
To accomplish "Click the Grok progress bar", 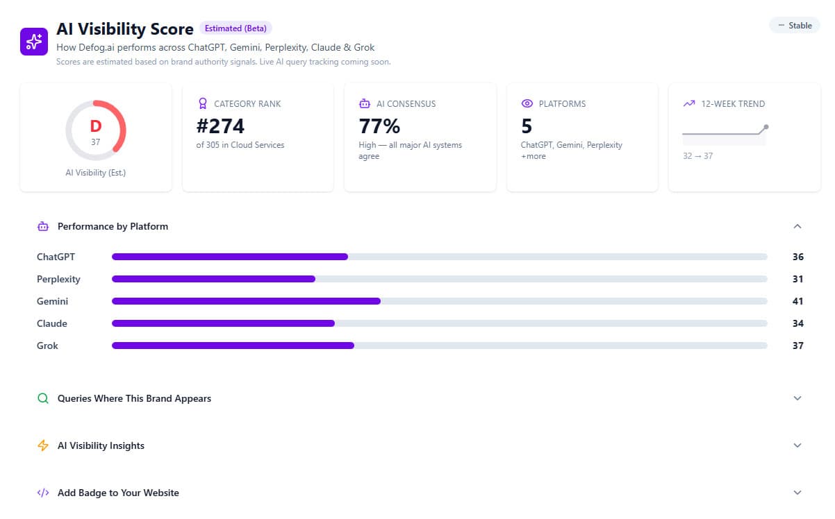I will pyautogui.click(x=440, y=346).
